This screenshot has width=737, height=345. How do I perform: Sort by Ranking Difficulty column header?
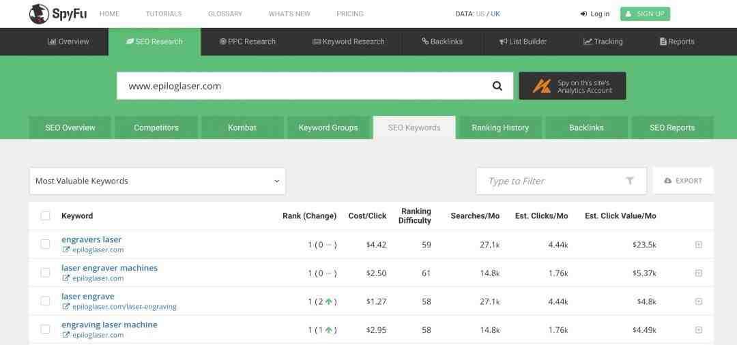(x=415, y=216)
